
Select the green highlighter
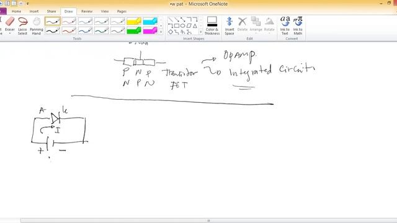[134, 30]
